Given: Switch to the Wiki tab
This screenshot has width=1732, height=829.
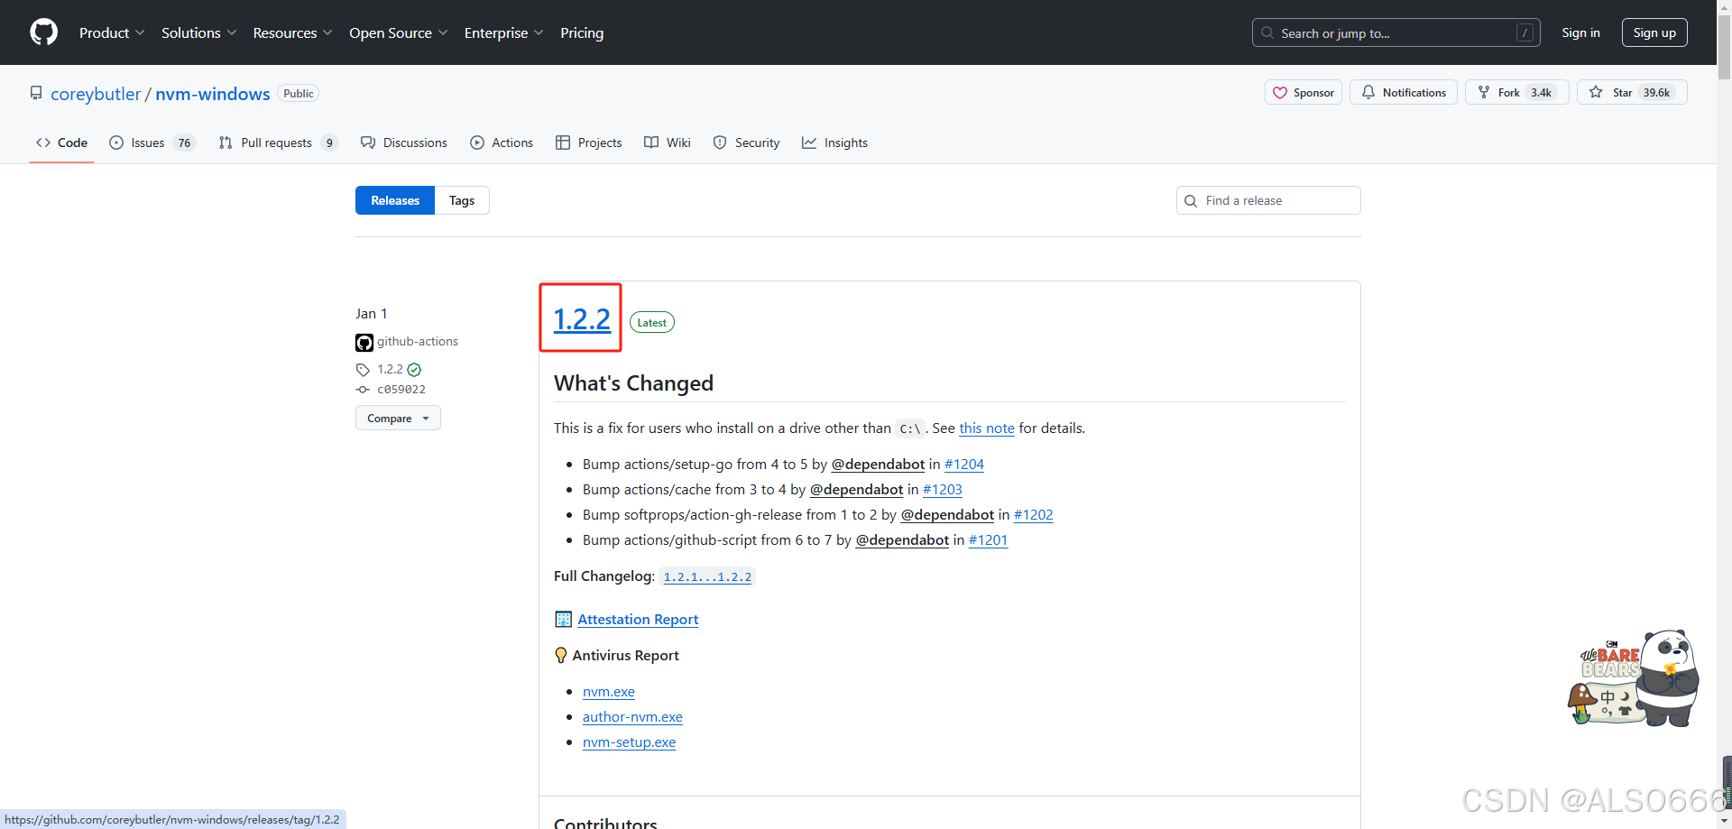Looking at the screenshot, I should point(668,143).
